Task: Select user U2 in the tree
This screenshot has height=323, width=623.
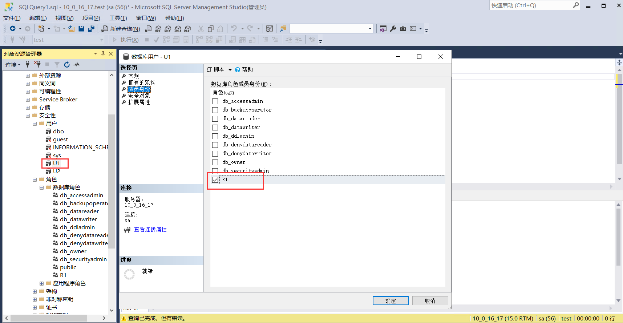Action: pos(56,171)
